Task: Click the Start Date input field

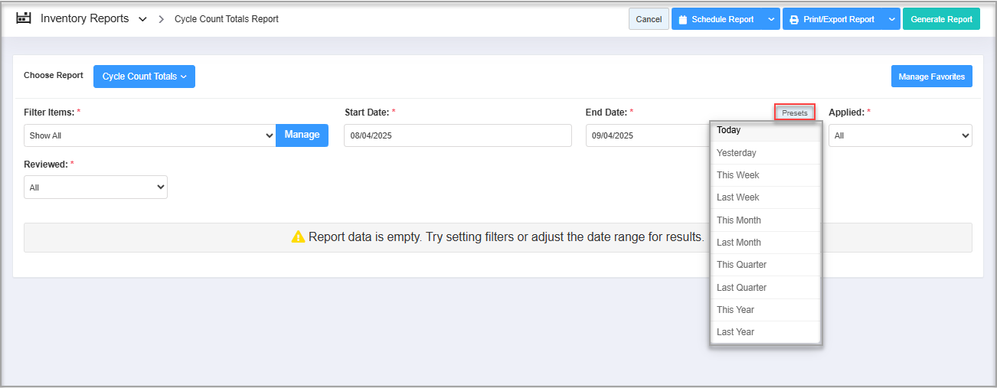Action: point(457,135)
